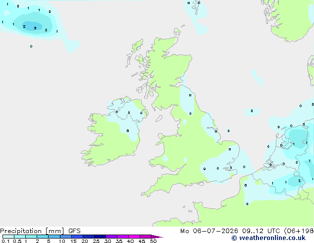
Task: Click the 1–2 mm legend swatch
Action: point(31,237)
